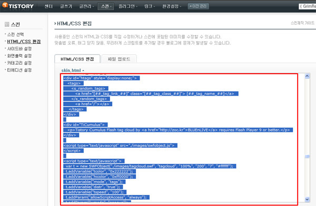Open the 센터 menu item
The image size is (316, 206).
tap(48, 6)
